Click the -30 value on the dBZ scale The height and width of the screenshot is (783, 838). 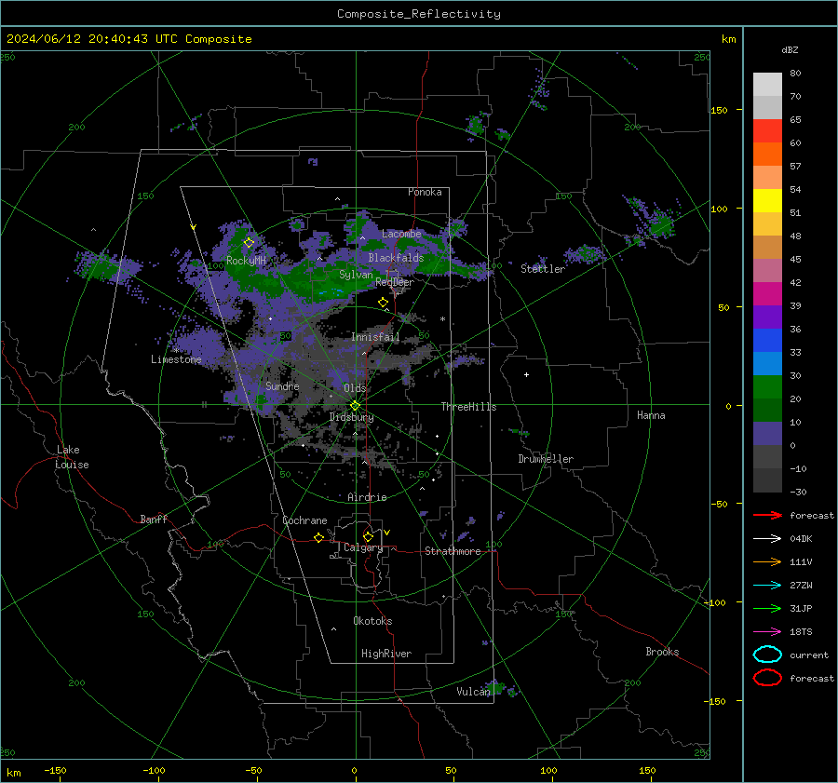pyautogui.click(x=798, y=492)
